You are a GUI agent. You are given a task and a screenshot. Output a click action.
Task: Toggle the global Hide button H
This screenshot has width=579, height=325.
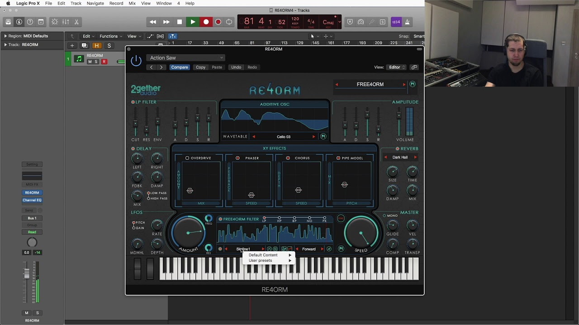96,46
